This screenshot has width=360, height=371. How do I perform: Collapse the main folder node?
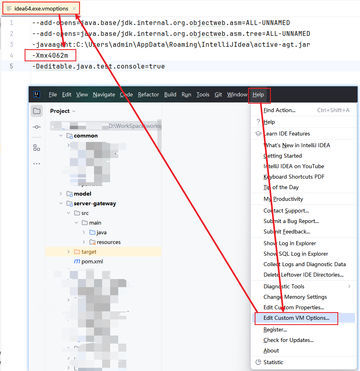76,223
